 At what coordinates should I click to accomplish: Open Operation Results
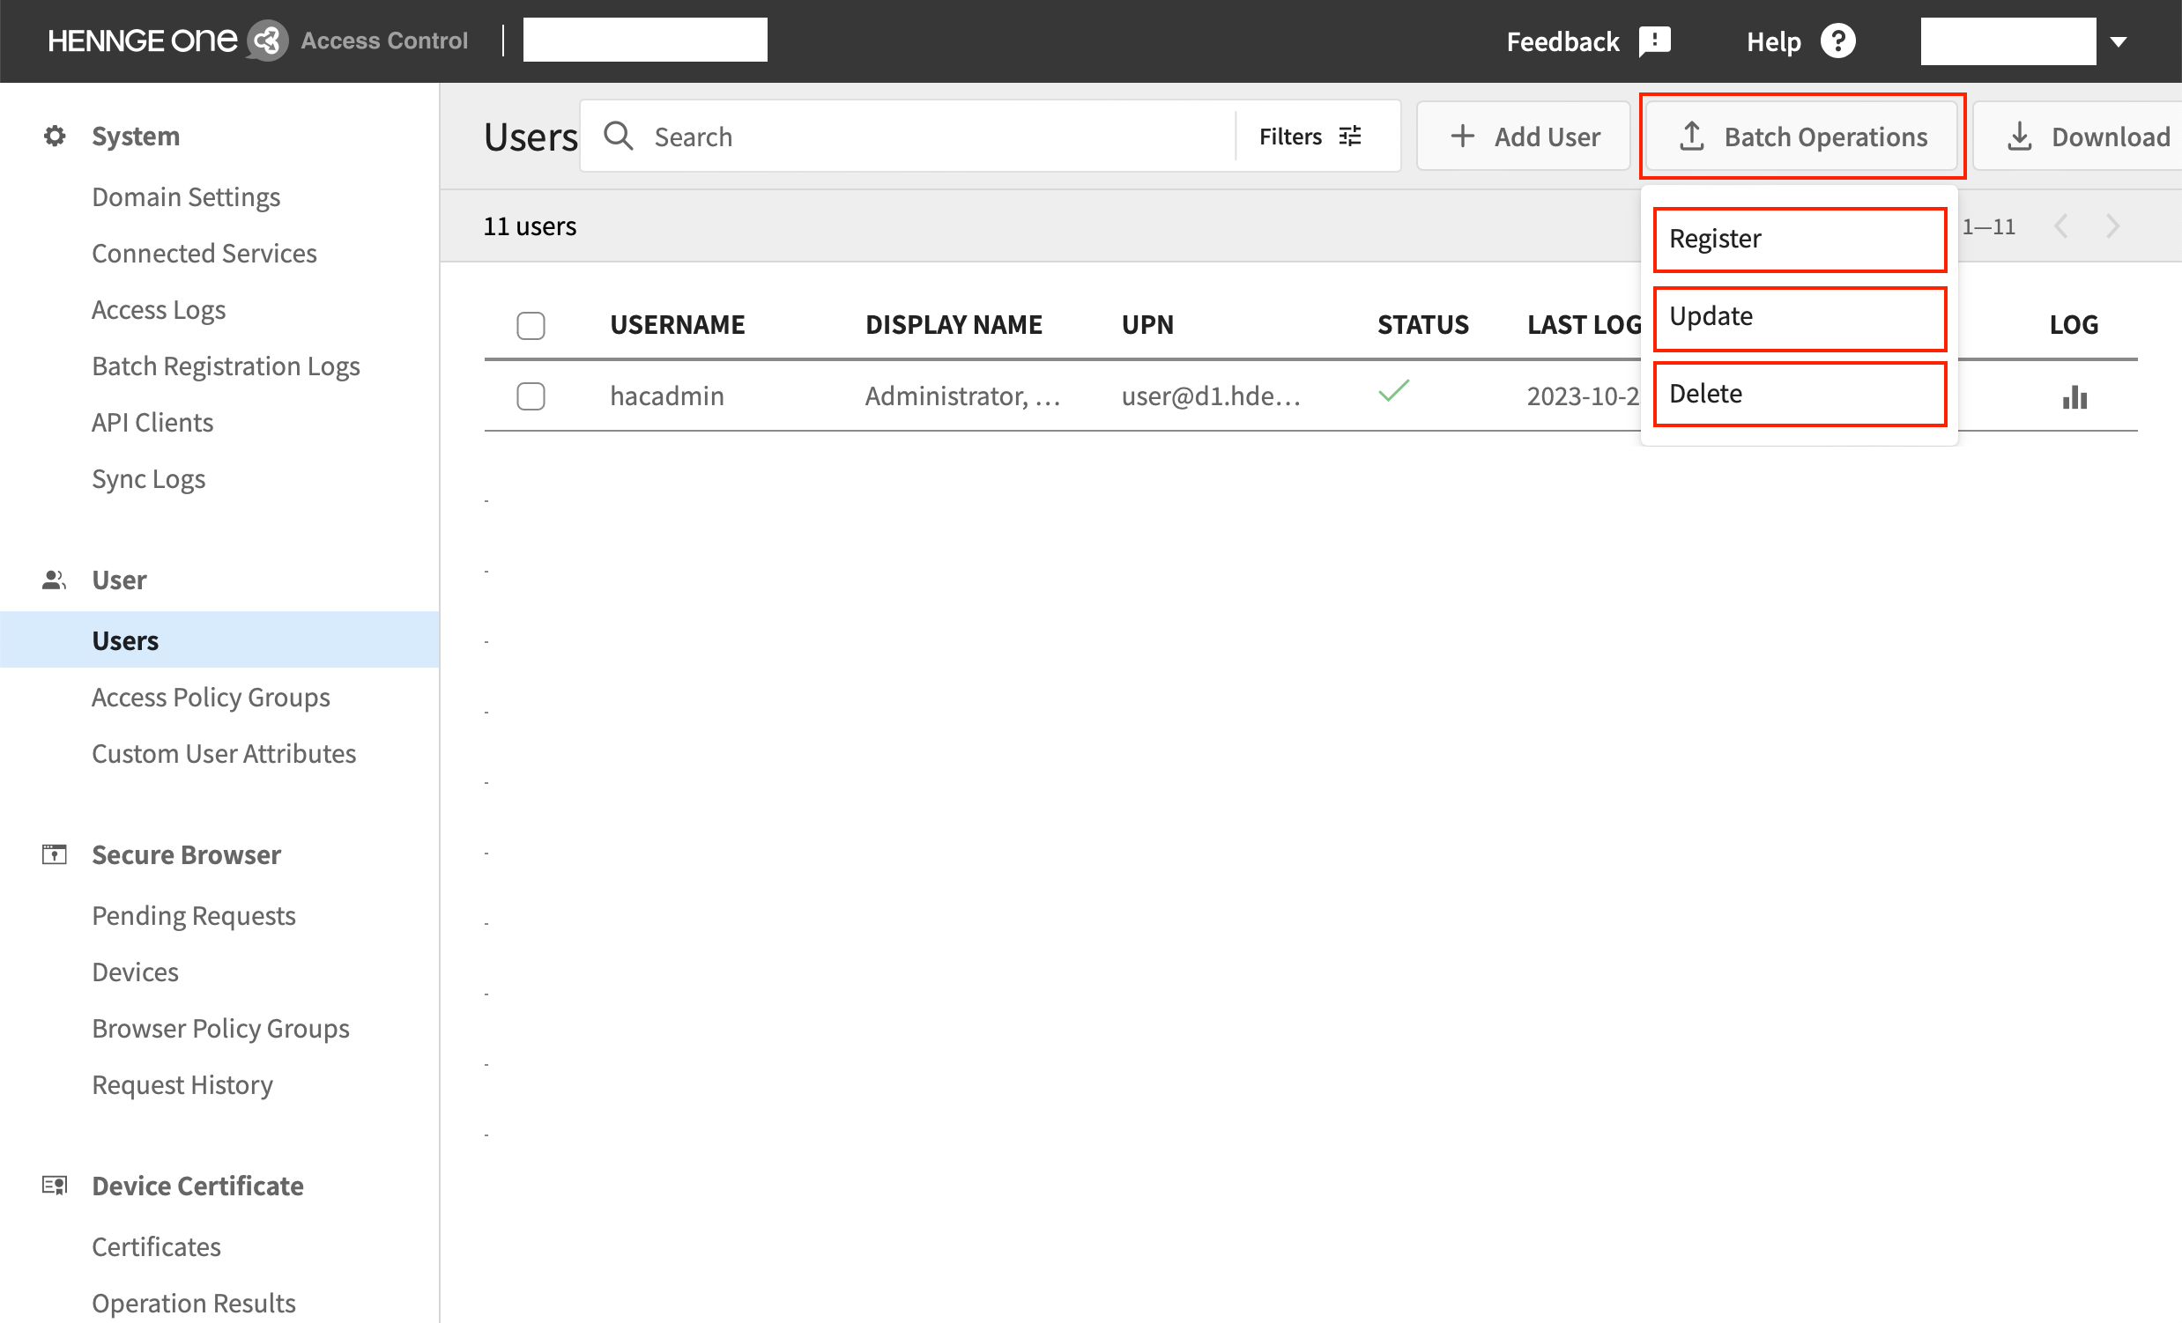194,1303
